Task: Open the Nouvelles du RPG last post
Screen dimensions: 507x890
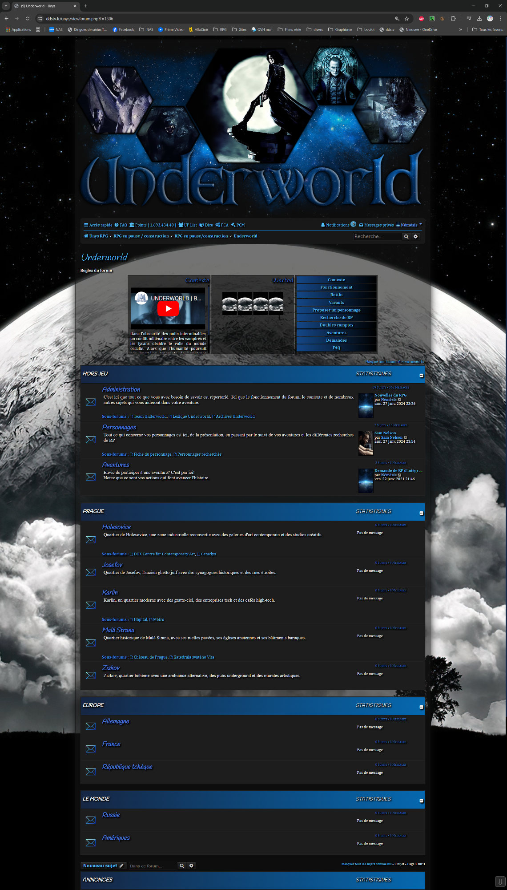Action: coord(390,395)
